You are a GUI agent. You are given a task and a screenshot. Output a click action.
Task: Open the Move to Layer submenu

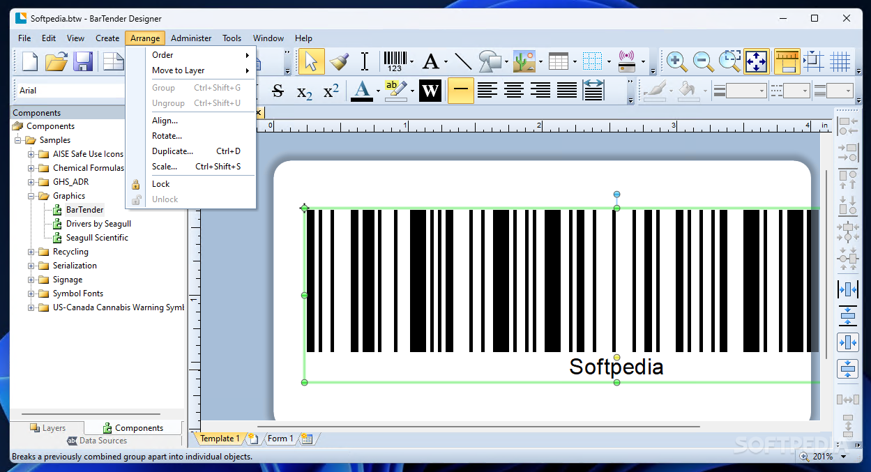190,70
